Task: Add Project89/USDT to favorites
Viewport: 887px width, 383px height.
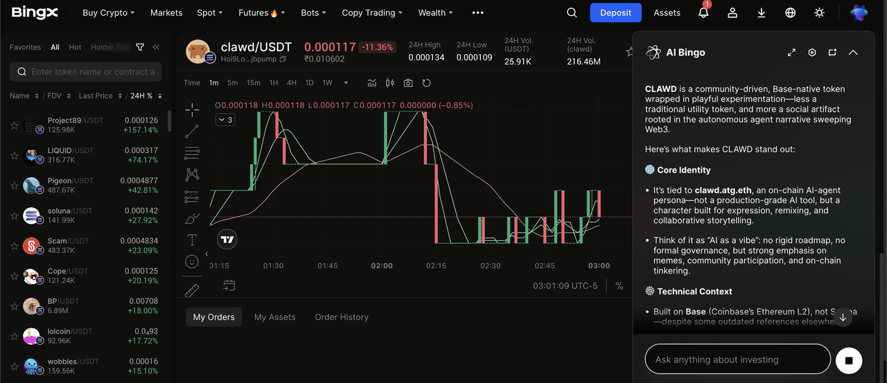Action: [x=14, y=125]
